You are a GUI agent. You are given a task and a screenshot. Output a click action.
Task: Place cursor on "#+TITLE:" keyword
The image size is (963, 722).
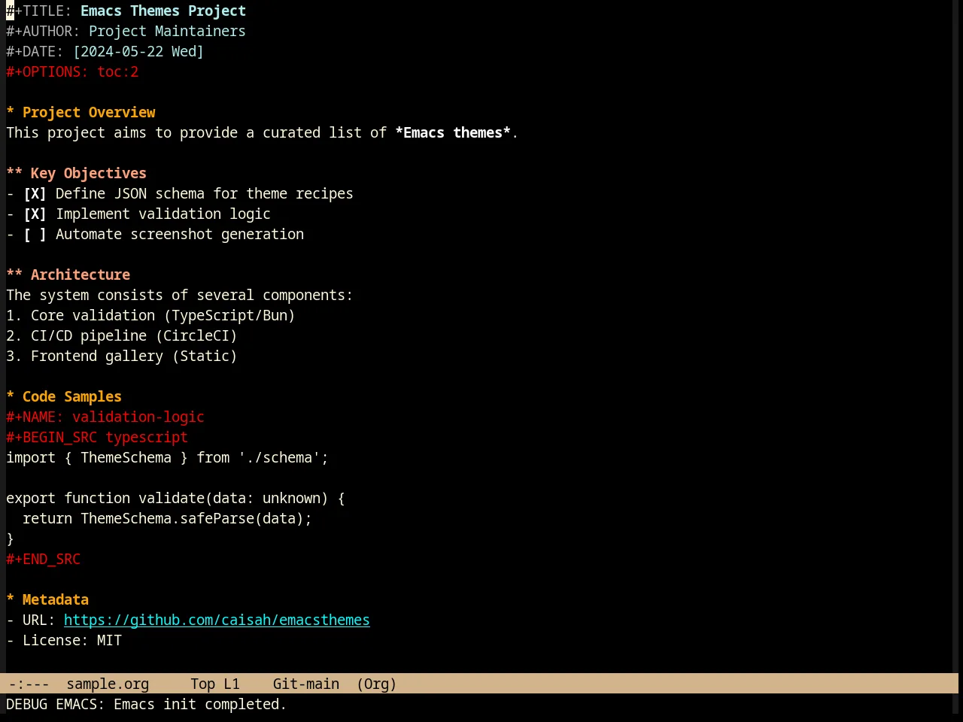click(39, 11)
